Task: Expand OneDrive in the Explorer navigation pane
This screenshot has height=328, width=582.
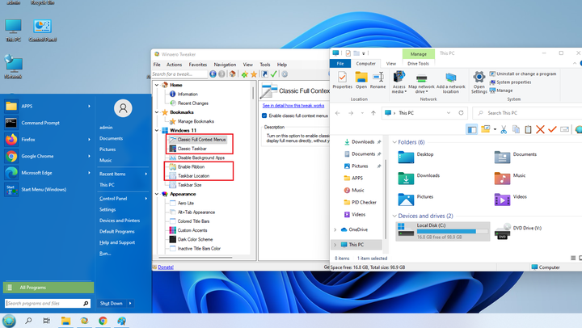Action: [335, 229]
